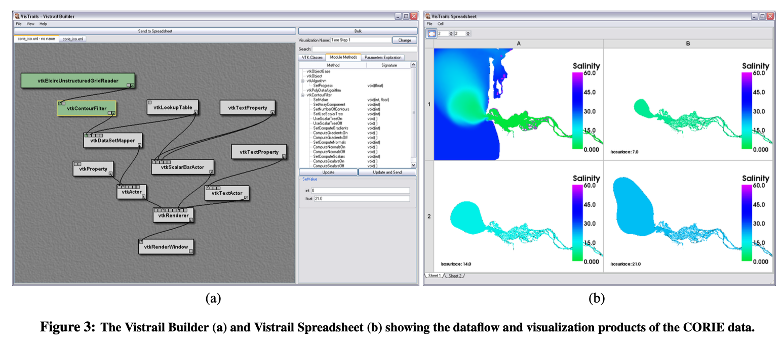Image resolution: width=783 pixels, height=340 pixels.
Task: Select the vtkContourFilter module node
Action: 87,108
